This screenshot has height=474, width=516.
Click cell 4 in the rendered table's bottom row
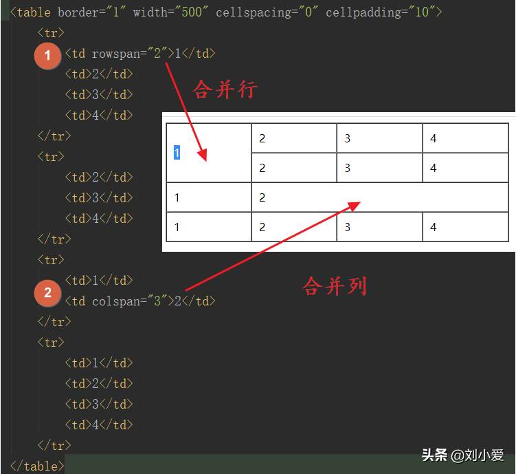464,228
